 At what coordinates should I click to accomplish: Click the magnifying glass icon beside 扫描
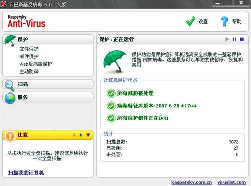click(x=10, y=85)
